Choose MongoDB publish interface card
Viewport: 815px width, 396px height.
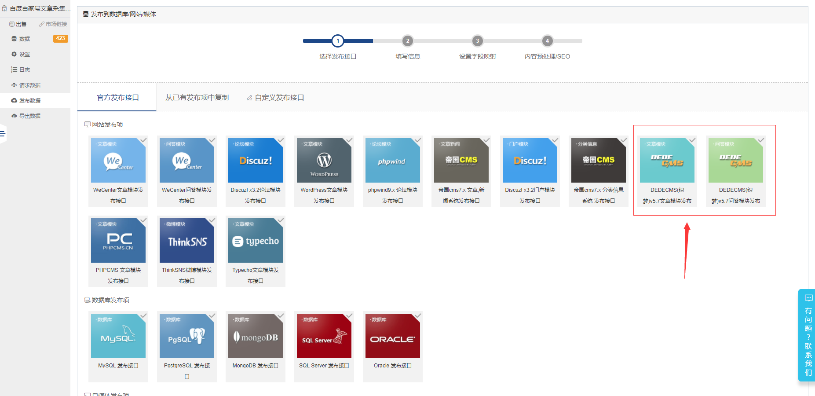[x=256, y=347]
